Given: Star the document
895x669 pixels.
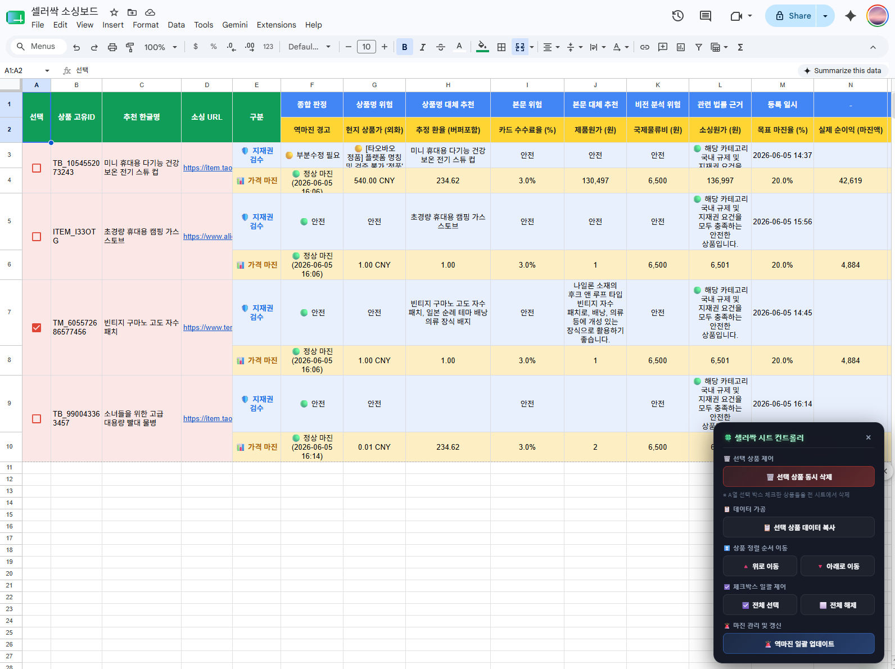Looking at the screenshot, I should [x=114, y=12].
